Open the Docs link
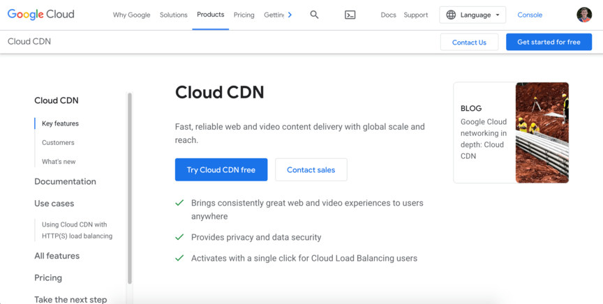 point(389,15)
